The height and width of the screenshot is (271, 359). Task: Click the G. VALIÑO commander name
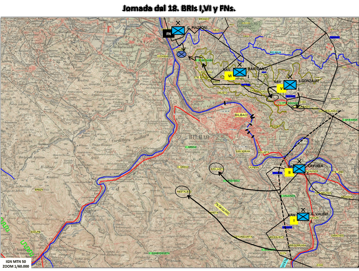pyautogui.click(x=319, y=214)
